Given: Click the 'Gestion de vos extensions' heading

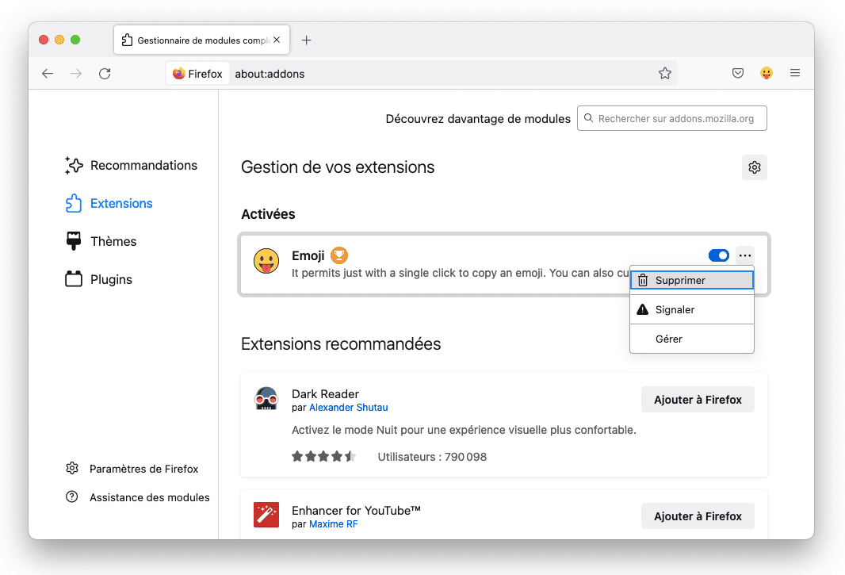Looking at the screenshot, I should (x=338, y=167).
